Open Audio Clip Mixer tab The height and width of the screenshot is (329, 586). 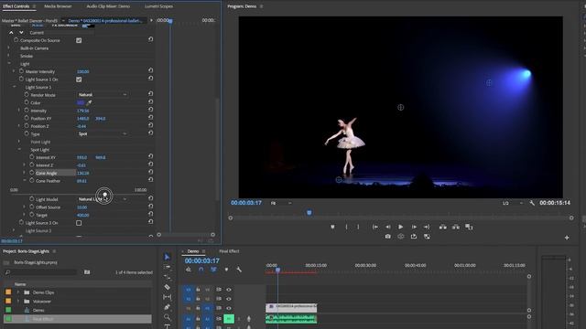point(108,6)
